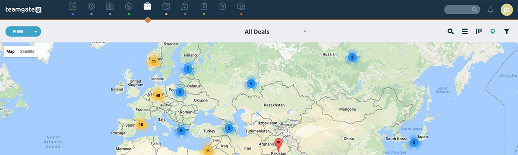Click the Kazakhstan map label
This screenshot has width=518, height=155.
(275, 105)
